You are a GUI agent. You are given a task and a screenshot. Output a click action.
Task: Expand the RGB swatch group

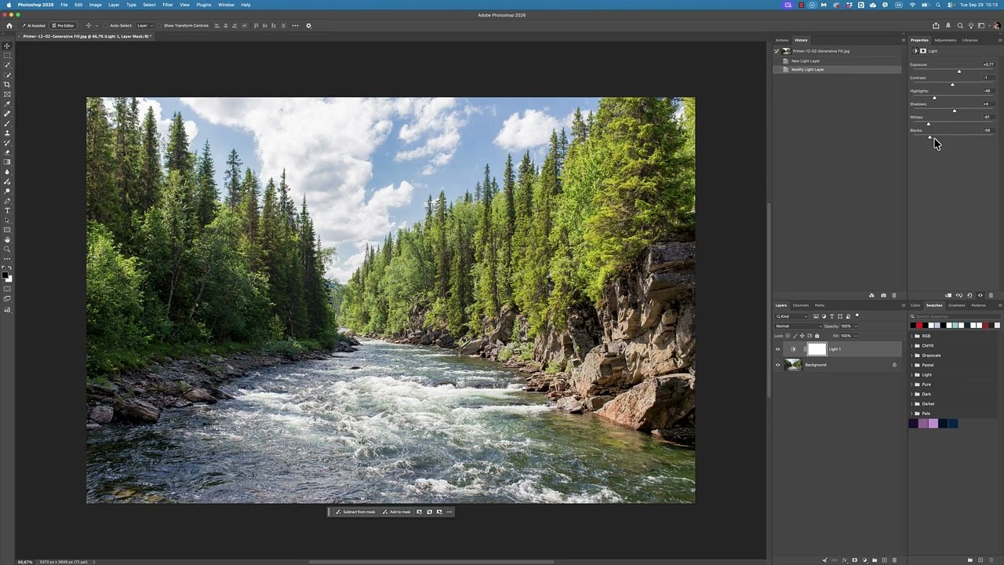click(x=911, y=336)
